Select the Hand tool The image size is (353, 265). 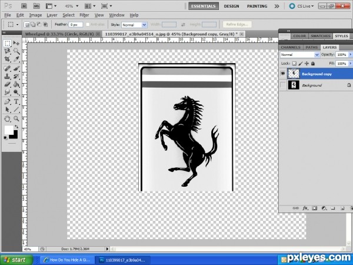7,118
